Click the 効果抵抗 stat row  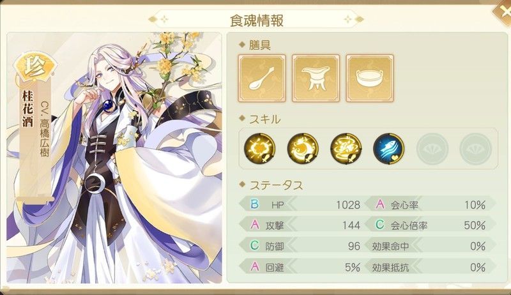coord(430,267)
